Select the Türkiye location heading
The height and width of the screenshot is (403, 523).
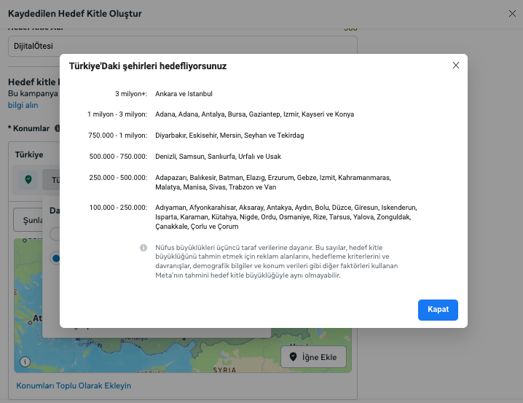pyautogui.click(x=29, y=154)
